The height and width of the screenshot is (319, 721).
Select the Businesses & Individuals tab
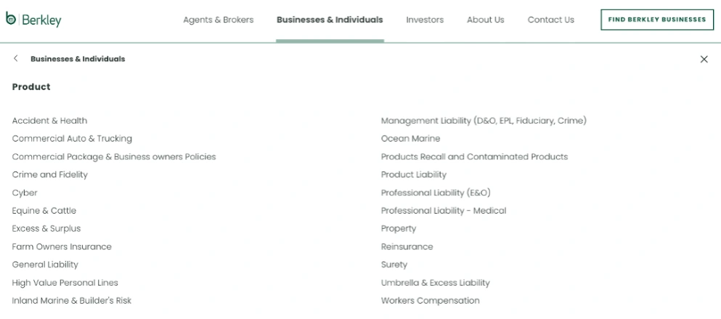330,20
